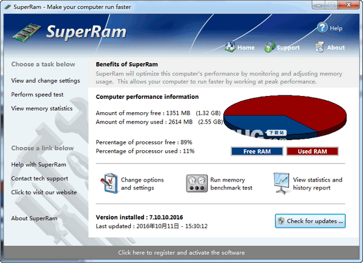This screenshot has height=263, width=363.
Task: Click View statistics and history report label
Action: point(318,183)
